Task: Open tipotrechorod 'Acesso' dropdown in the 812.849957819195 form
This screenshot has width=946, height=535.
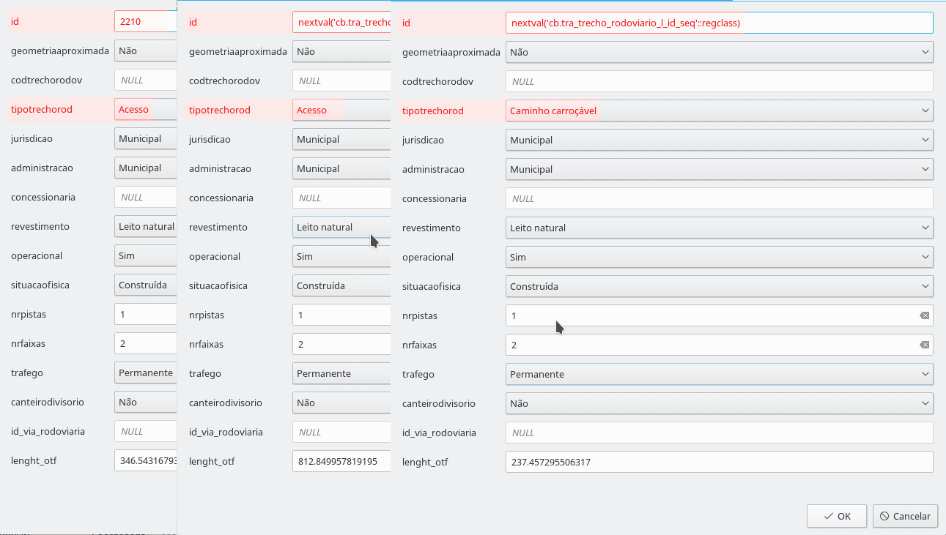Action: coord(341,110)
